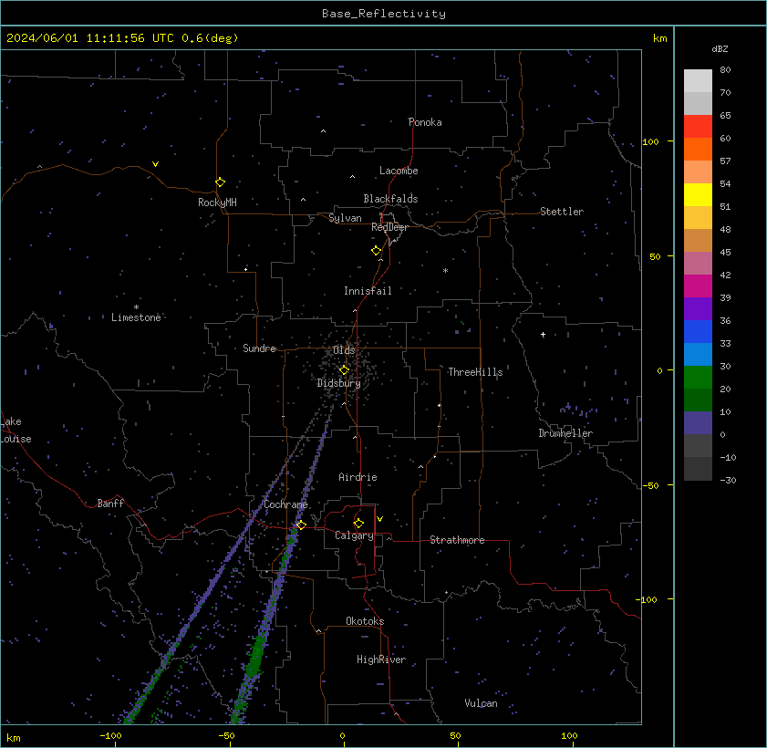Click the light gray 80 dBZ legend swatch
The image size is (767, 748).
[698, 80]
